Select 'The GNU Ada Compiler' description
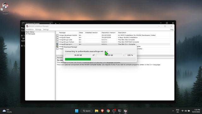Screen dimensions: 202x114 tap(127, 40)
